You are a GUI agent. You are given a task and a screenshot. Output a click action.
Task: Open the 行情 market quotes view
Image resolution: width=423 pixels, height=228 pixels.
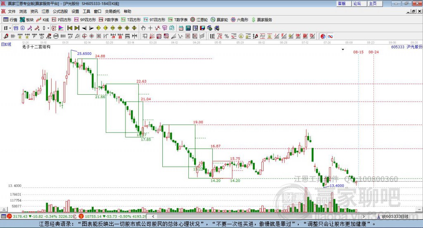click(10, 20)
